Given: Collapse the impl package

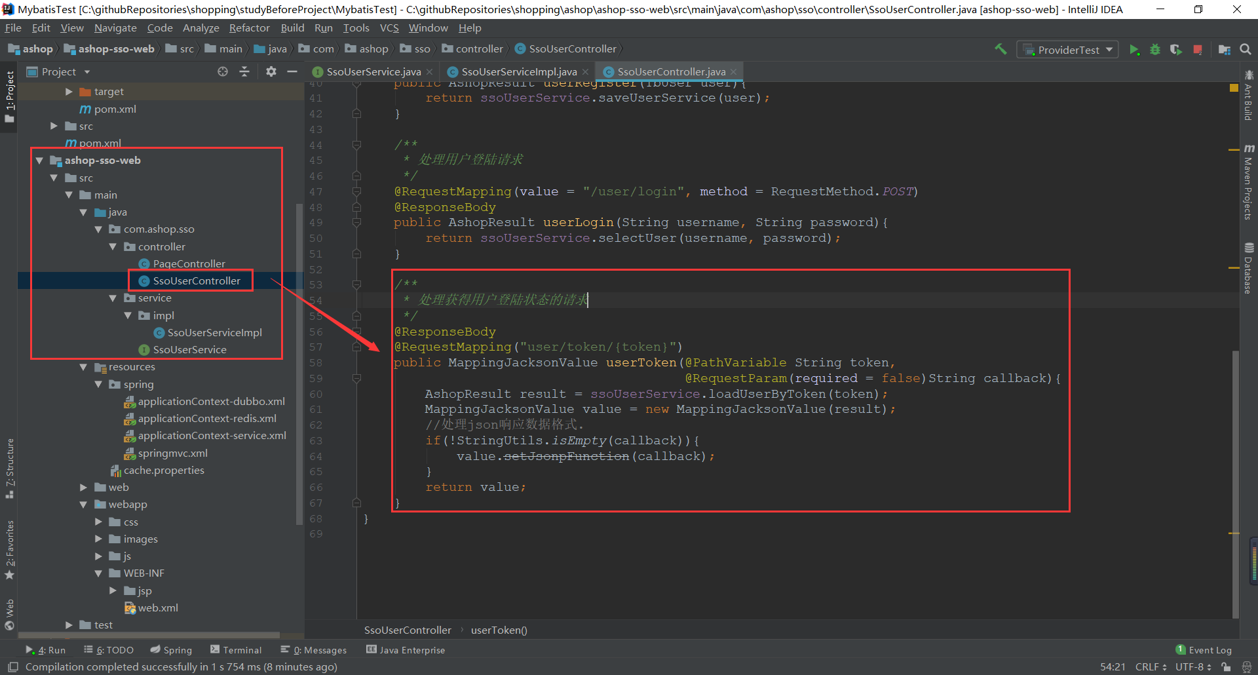Looking at the screenshot, I should 128,316.
